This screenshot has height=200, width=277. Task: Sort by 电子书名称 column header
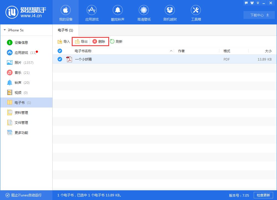[83, 51]
